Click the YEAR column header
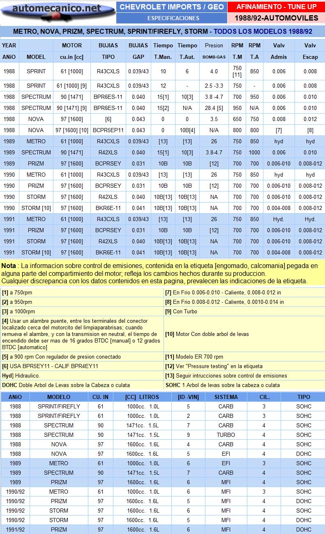The height and width of the screenshot is (534, 325). (9, 46)
